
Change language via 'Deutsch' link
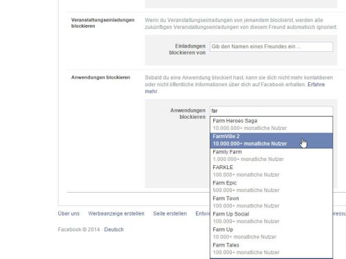pos(114,229)
